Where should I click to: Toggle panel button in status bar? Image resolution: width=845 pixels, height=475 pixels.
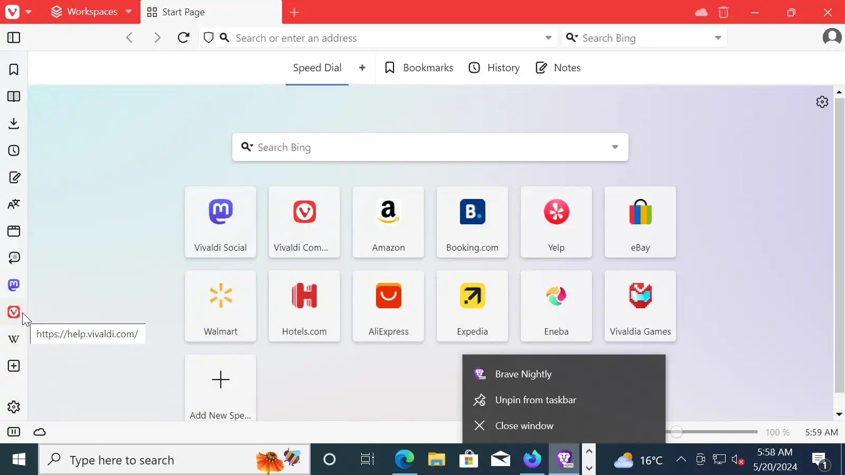click(14, 432)
